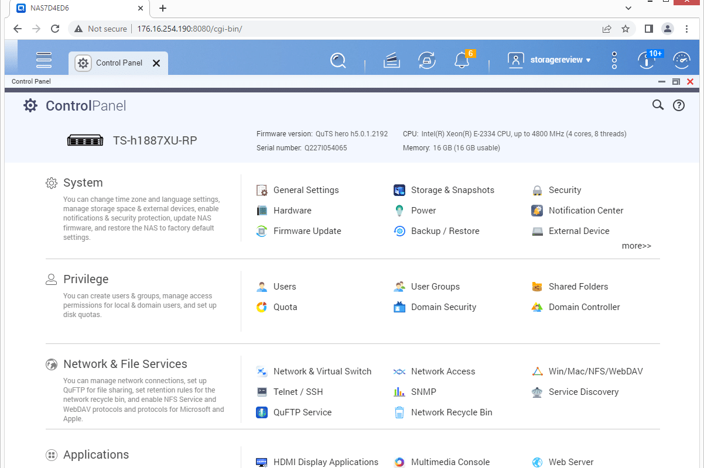Open the QTS main menu hamburger icon
This screenshot has width=704, height=468.
44,60
